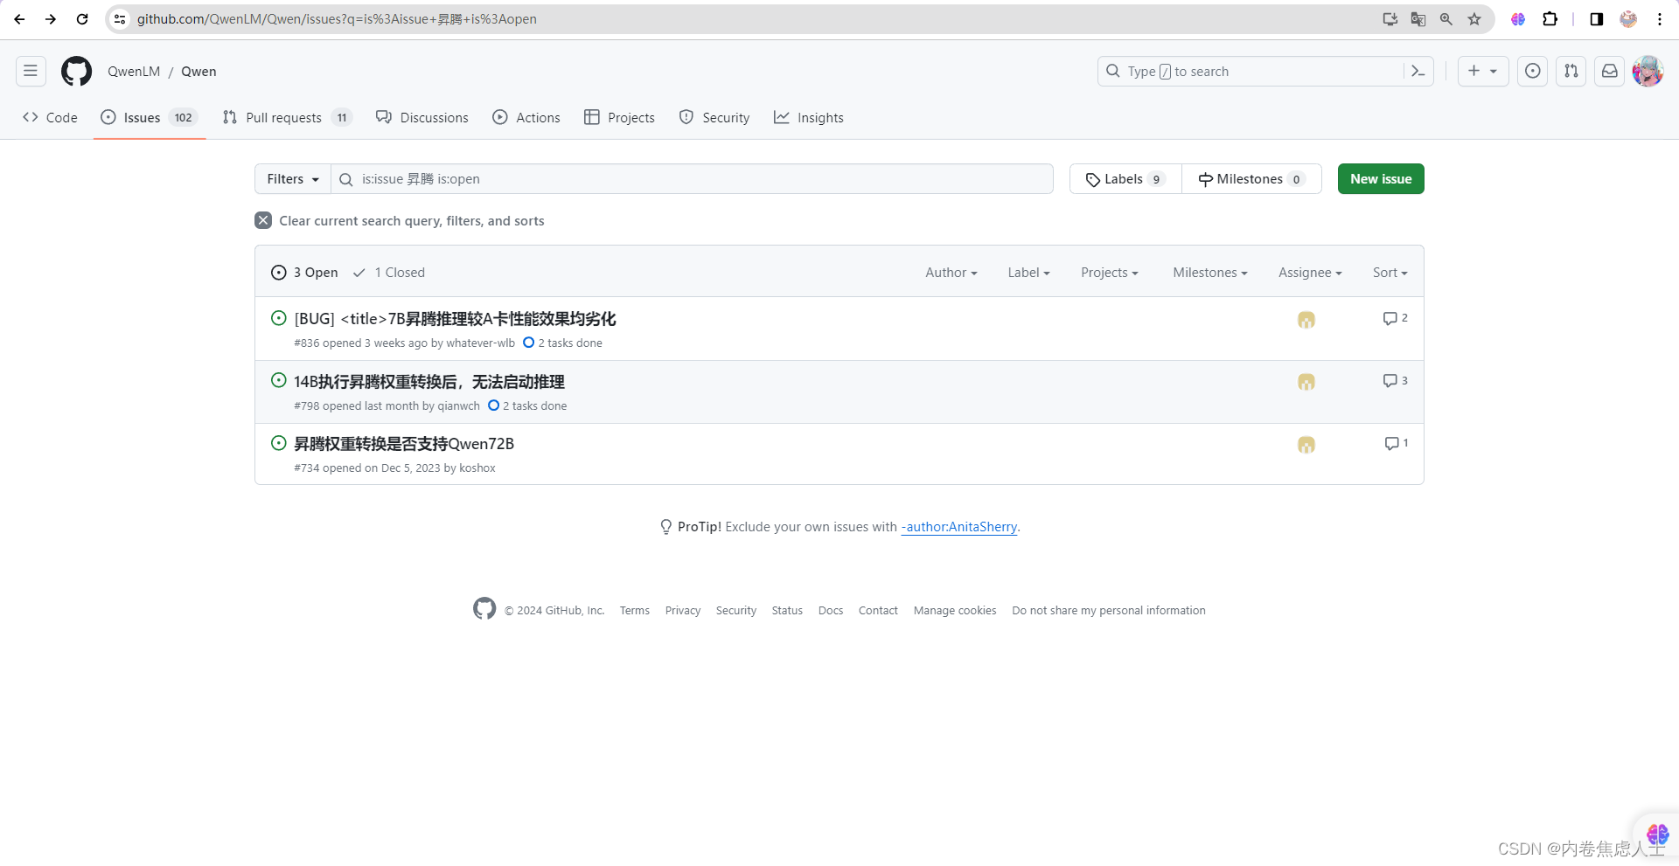Open site information icon in address bar
This screenshot has width=1679, height=866.
click(120, 19)
